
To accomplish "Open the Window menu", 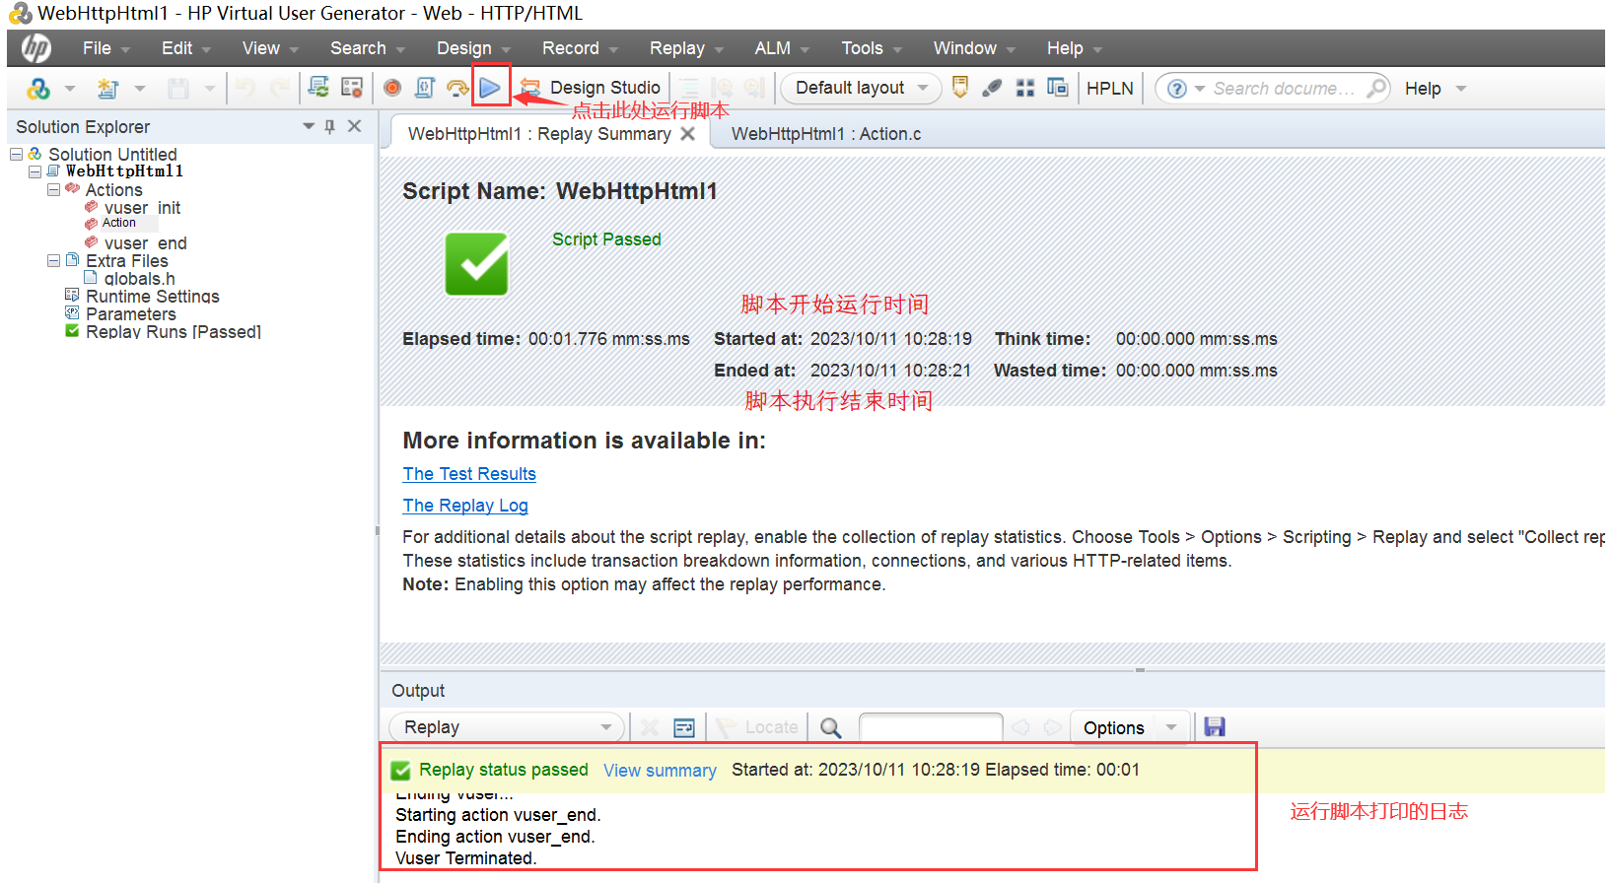I will 974,48.
